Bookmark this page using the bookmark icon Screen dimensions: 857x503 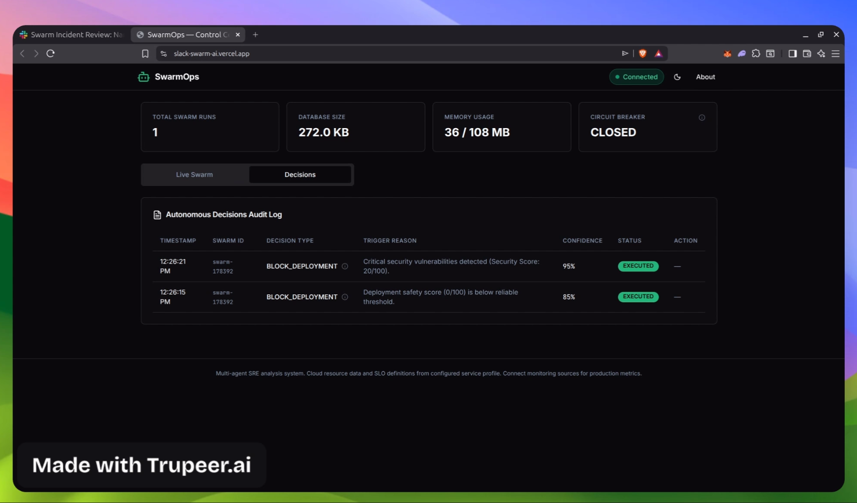(x=145, y=53)
